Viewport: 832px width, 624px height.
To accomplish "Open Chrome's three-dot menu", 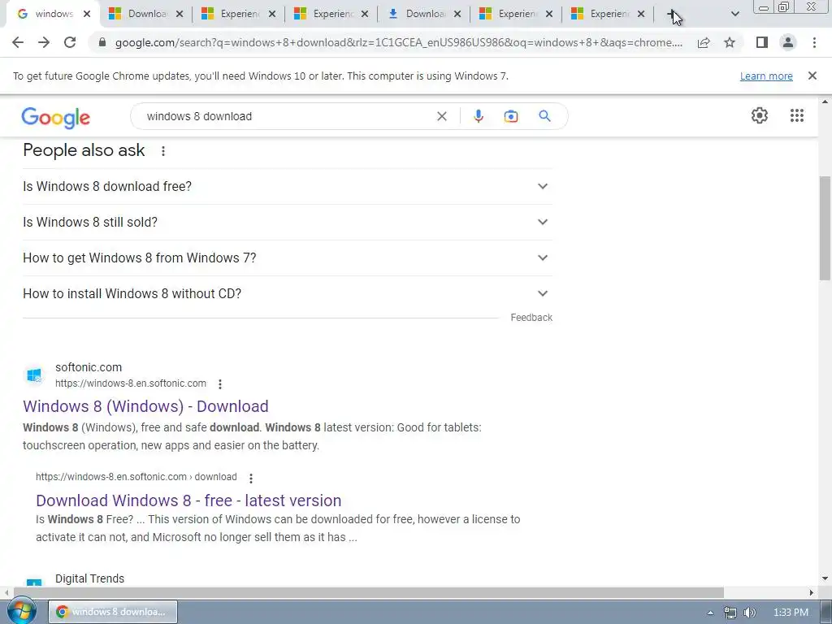I will click(x=814, y=42).
